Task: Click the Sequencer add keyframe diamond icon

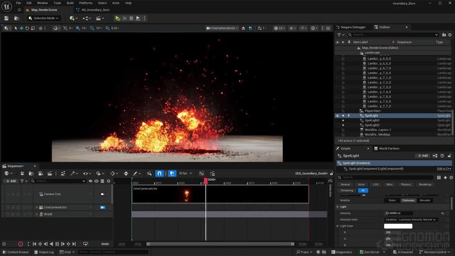Action: 126,173
